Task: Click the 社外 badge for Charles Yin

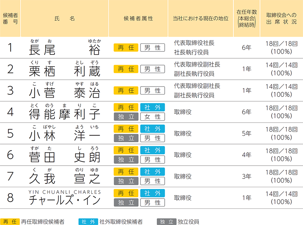Action: [153, 193]
